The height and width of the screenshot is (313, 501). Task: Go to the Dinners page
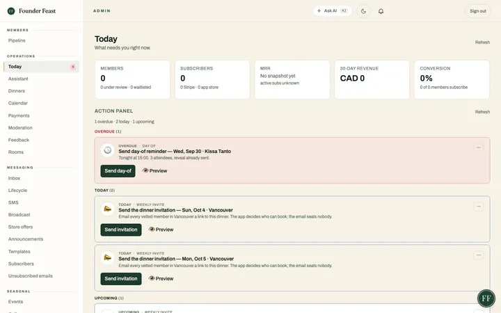tap(17, 90)
